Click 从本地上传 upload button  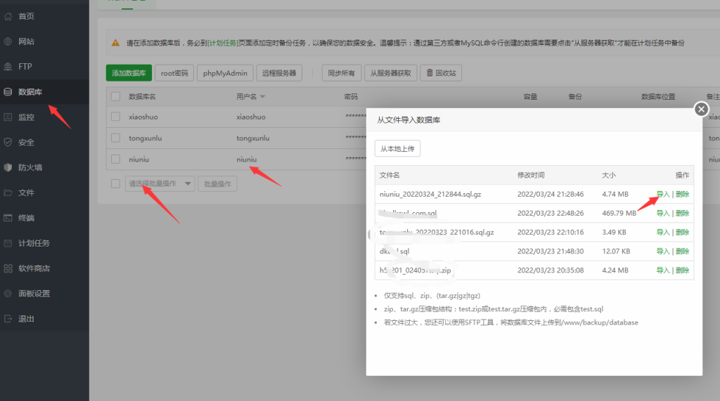397,149
